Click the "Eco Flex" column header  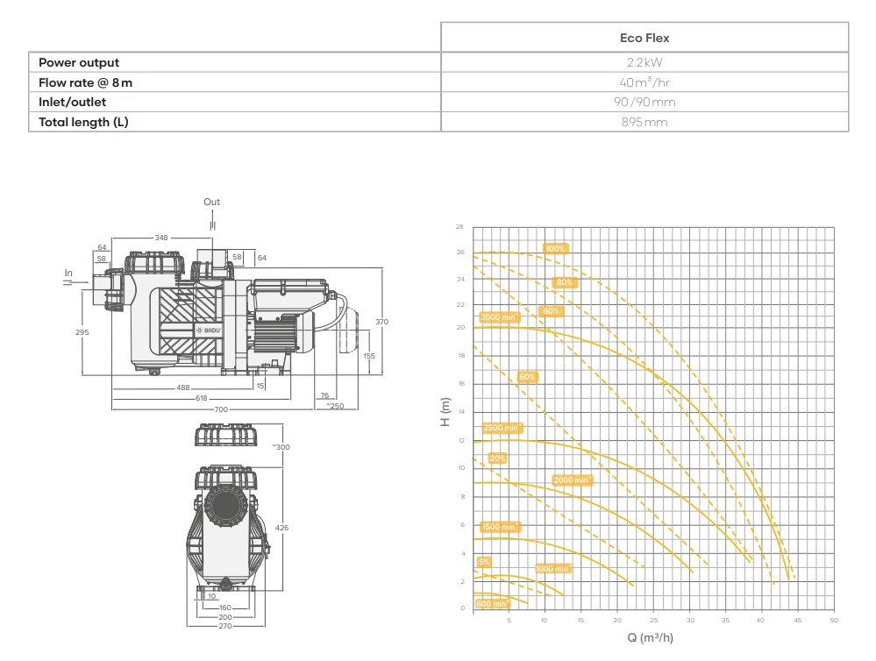point(645,38)
